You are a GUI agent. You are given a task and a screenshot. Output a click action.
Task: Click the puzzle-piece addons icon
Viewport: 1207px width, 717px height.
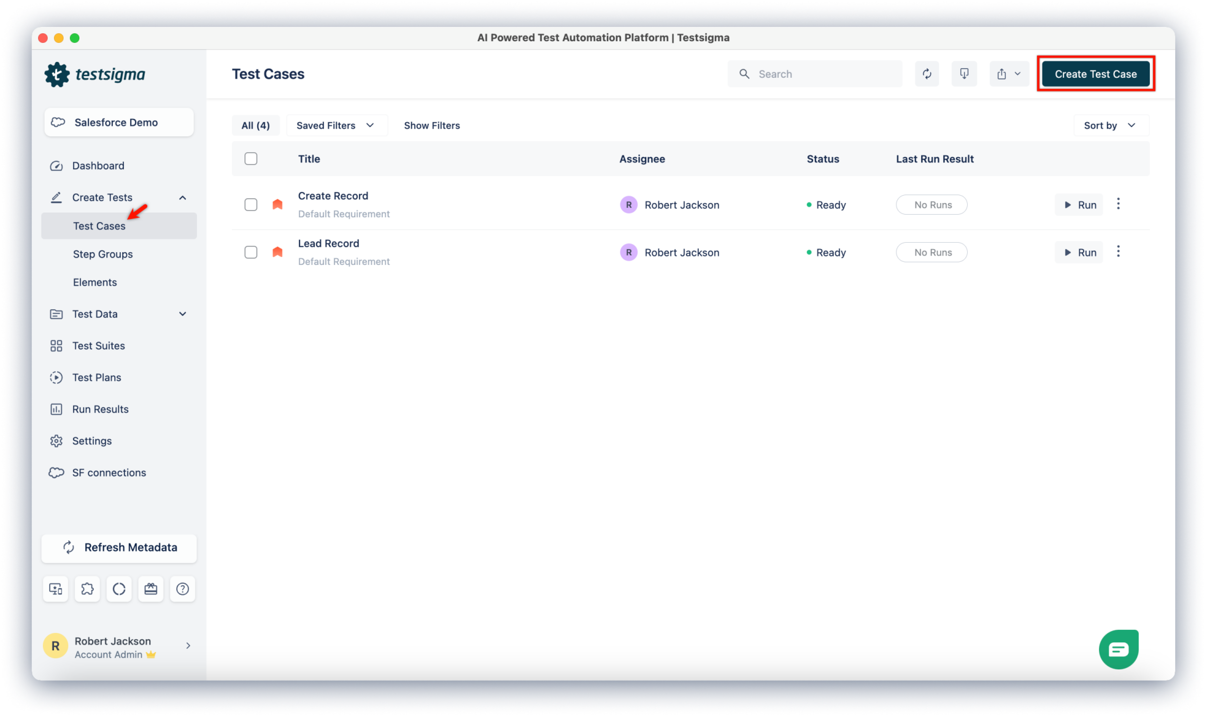coord(88,589)
